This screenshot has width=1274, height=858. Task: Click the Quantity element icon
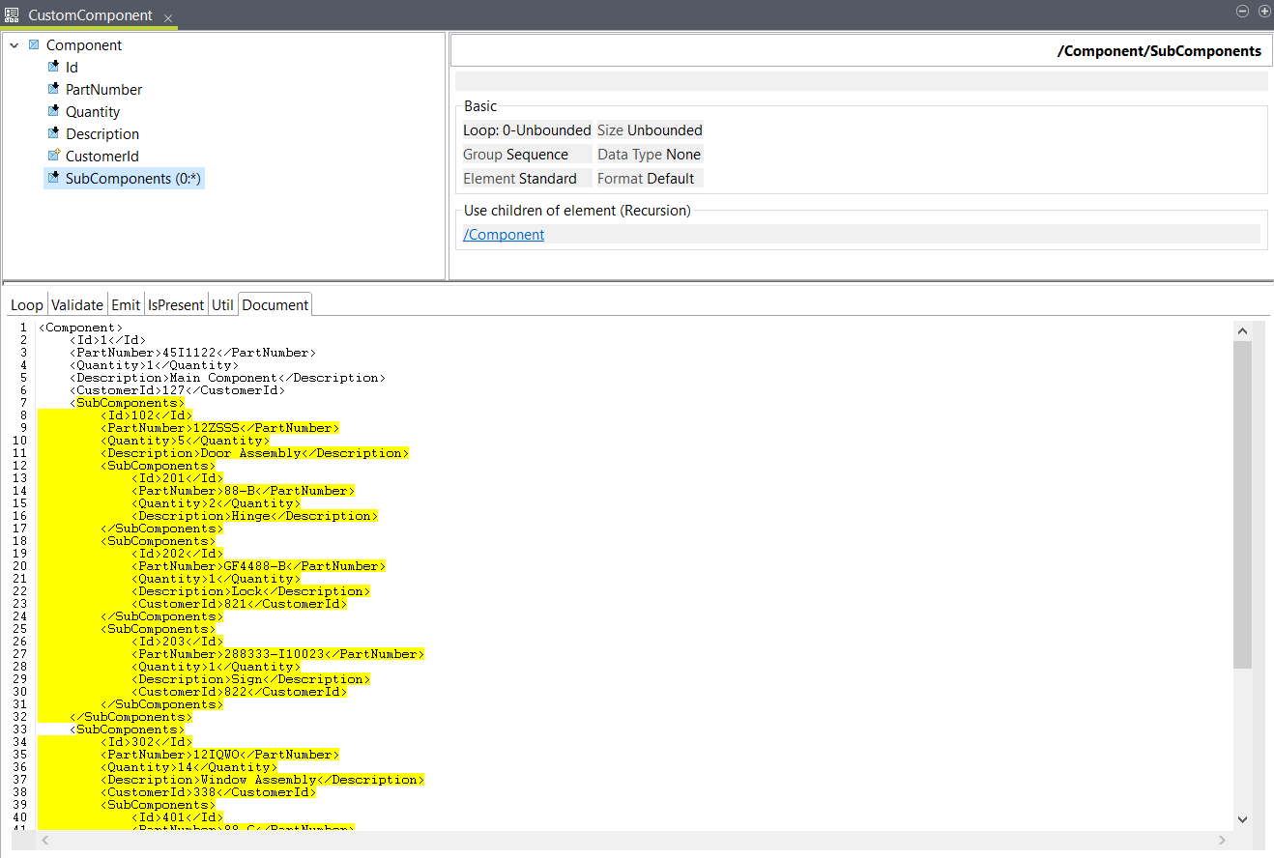(54, 112)
